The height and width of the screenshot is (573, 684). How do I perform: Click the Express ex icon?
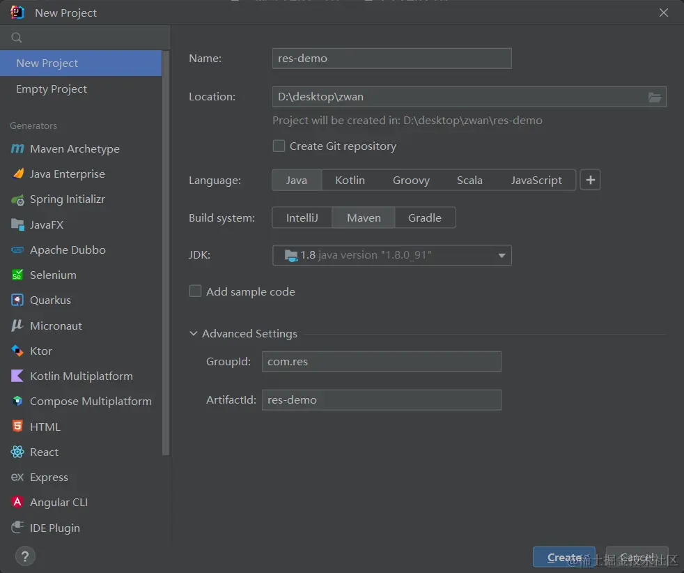17,477
